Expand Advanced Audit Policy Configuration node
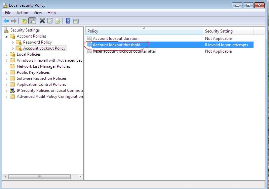The image size is (269, 189). [x=6, y=97]
